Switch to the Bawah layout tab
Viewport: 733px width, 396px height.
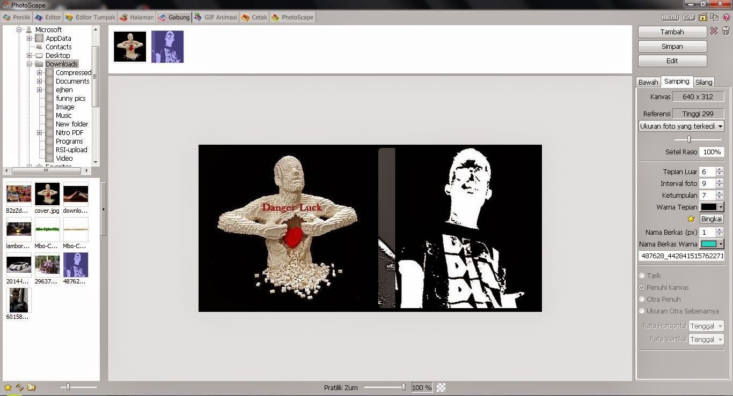pos(648,82)
